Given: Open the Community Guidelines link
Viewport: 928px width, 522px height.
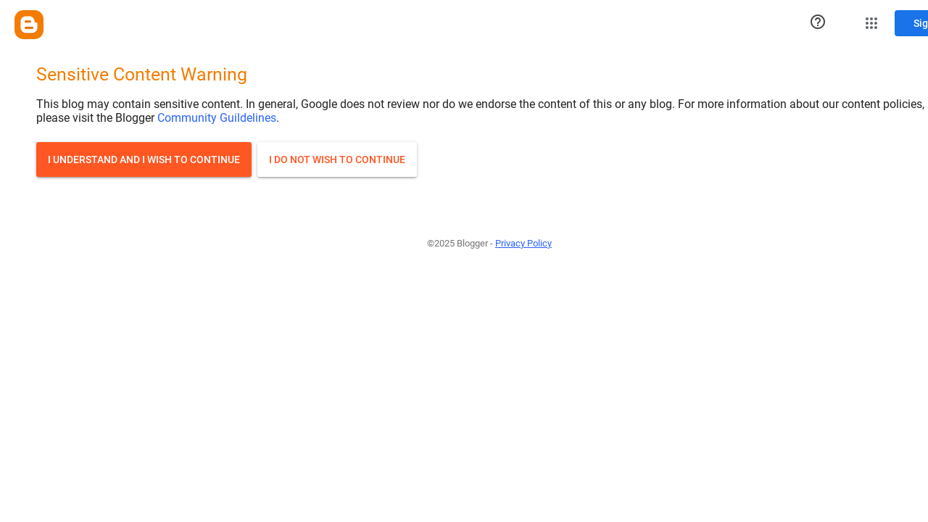Looking at the screenshot, I should coord(216,117).
